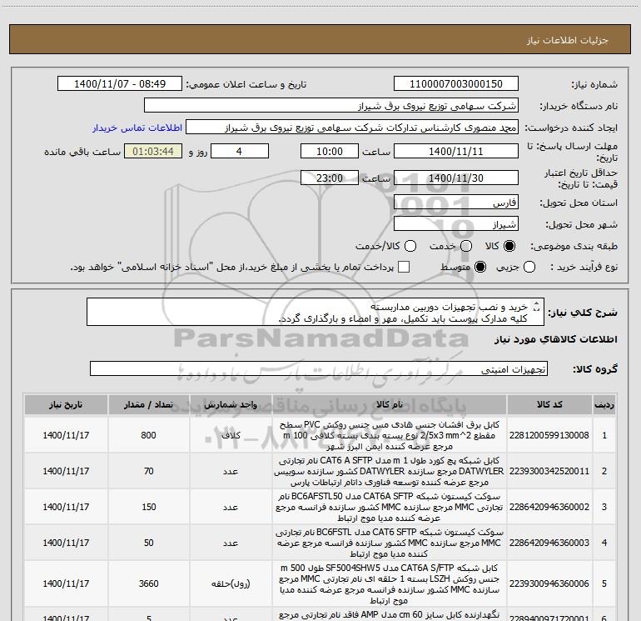
Task: Select item code 2281200599130008
Action: pos(549,435)
